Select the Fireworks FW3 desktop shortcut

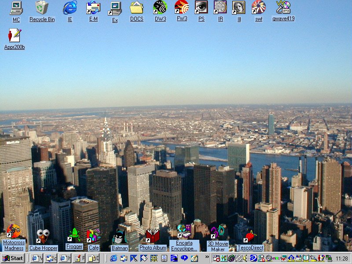coord(181,8)
